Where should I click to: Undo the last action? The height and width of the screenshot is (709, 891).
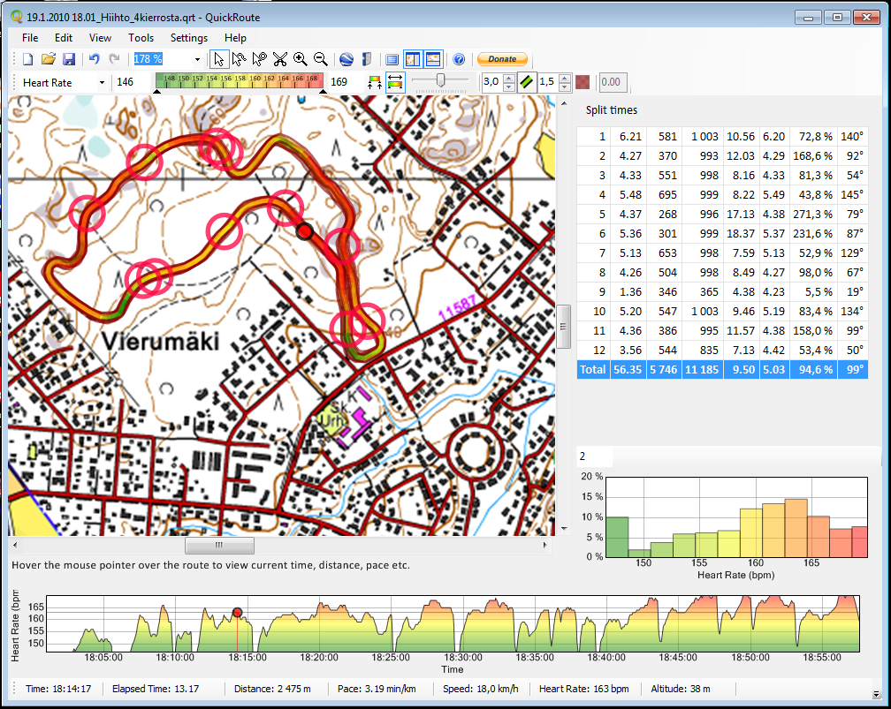pos(95,59)
